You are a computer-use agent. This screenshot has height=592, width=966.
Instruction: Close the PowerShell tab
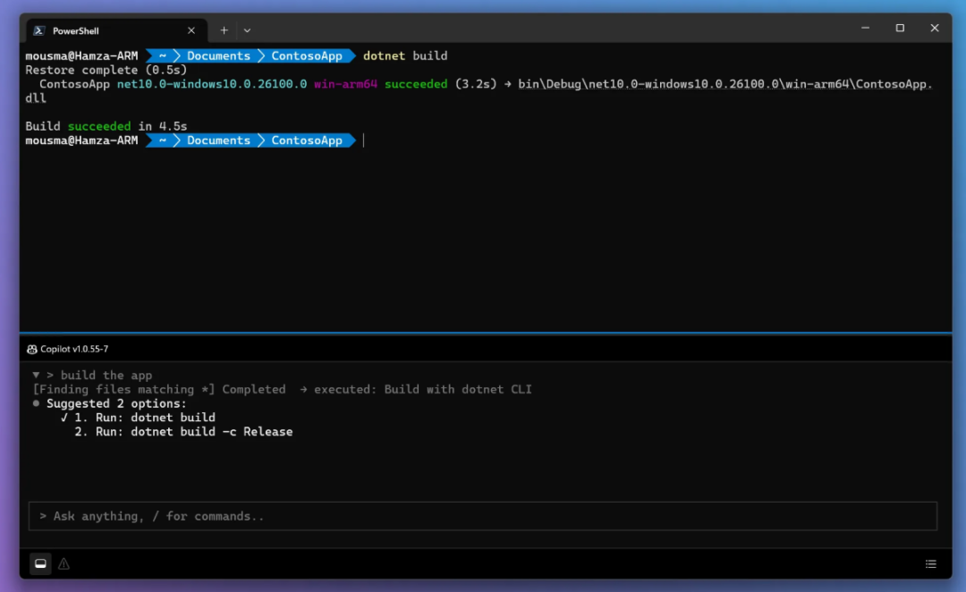coord(191,30)
